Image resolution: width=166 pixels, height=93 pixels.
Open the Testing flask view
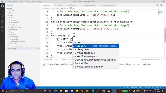pyautogui.click(x=3, y=32)
